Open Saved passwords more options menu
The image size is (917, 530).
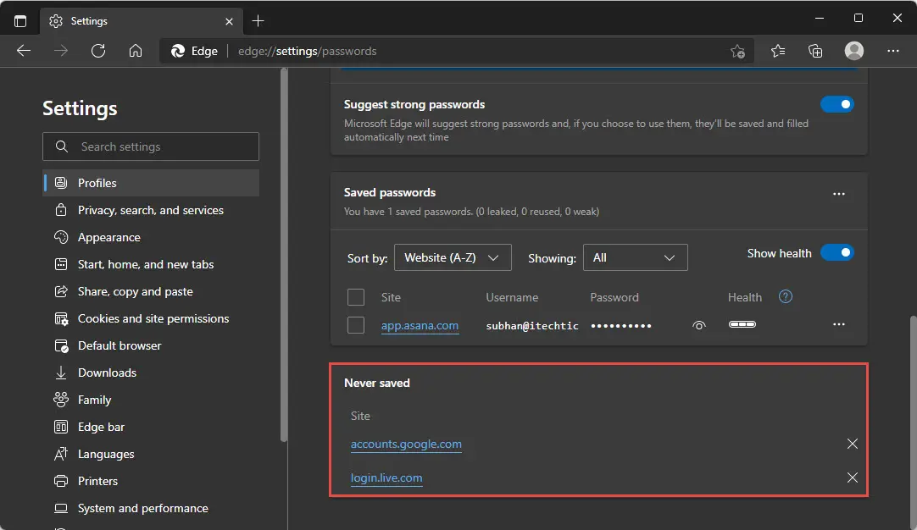tap(839, 194)
